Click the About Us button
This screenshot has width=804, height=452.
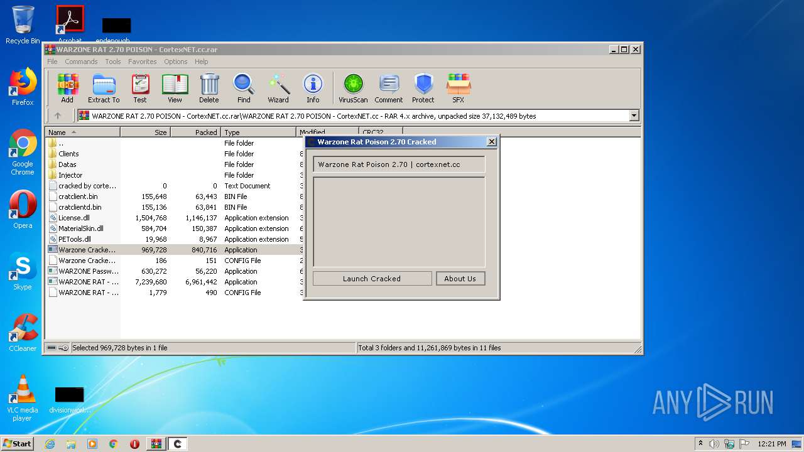pos(460,279)
